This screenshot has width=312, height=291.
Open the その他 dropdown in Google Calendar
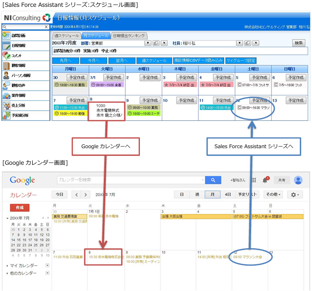click(x=273, y=194)
